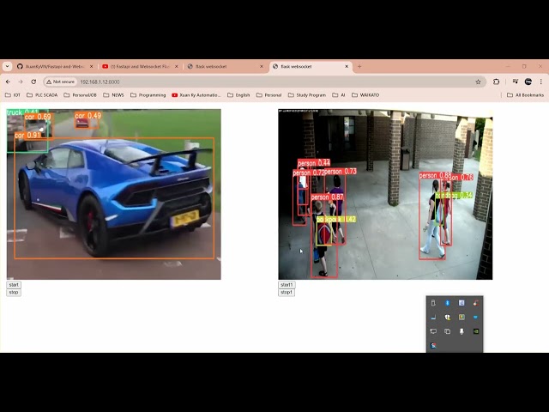The height and width of the screenshot is (412, 549).
Task: Close the YouTube tab
Action: [177, 66]
